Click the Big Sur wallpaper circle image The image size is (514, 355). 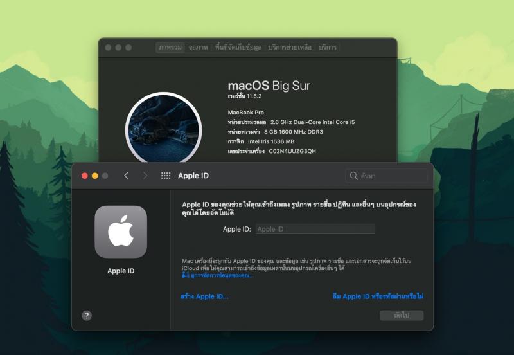pos(164,128)
